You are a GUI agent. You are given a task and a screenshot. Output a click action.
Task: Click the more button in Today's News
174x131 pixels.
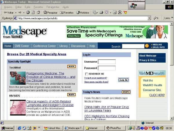(126, 92)
